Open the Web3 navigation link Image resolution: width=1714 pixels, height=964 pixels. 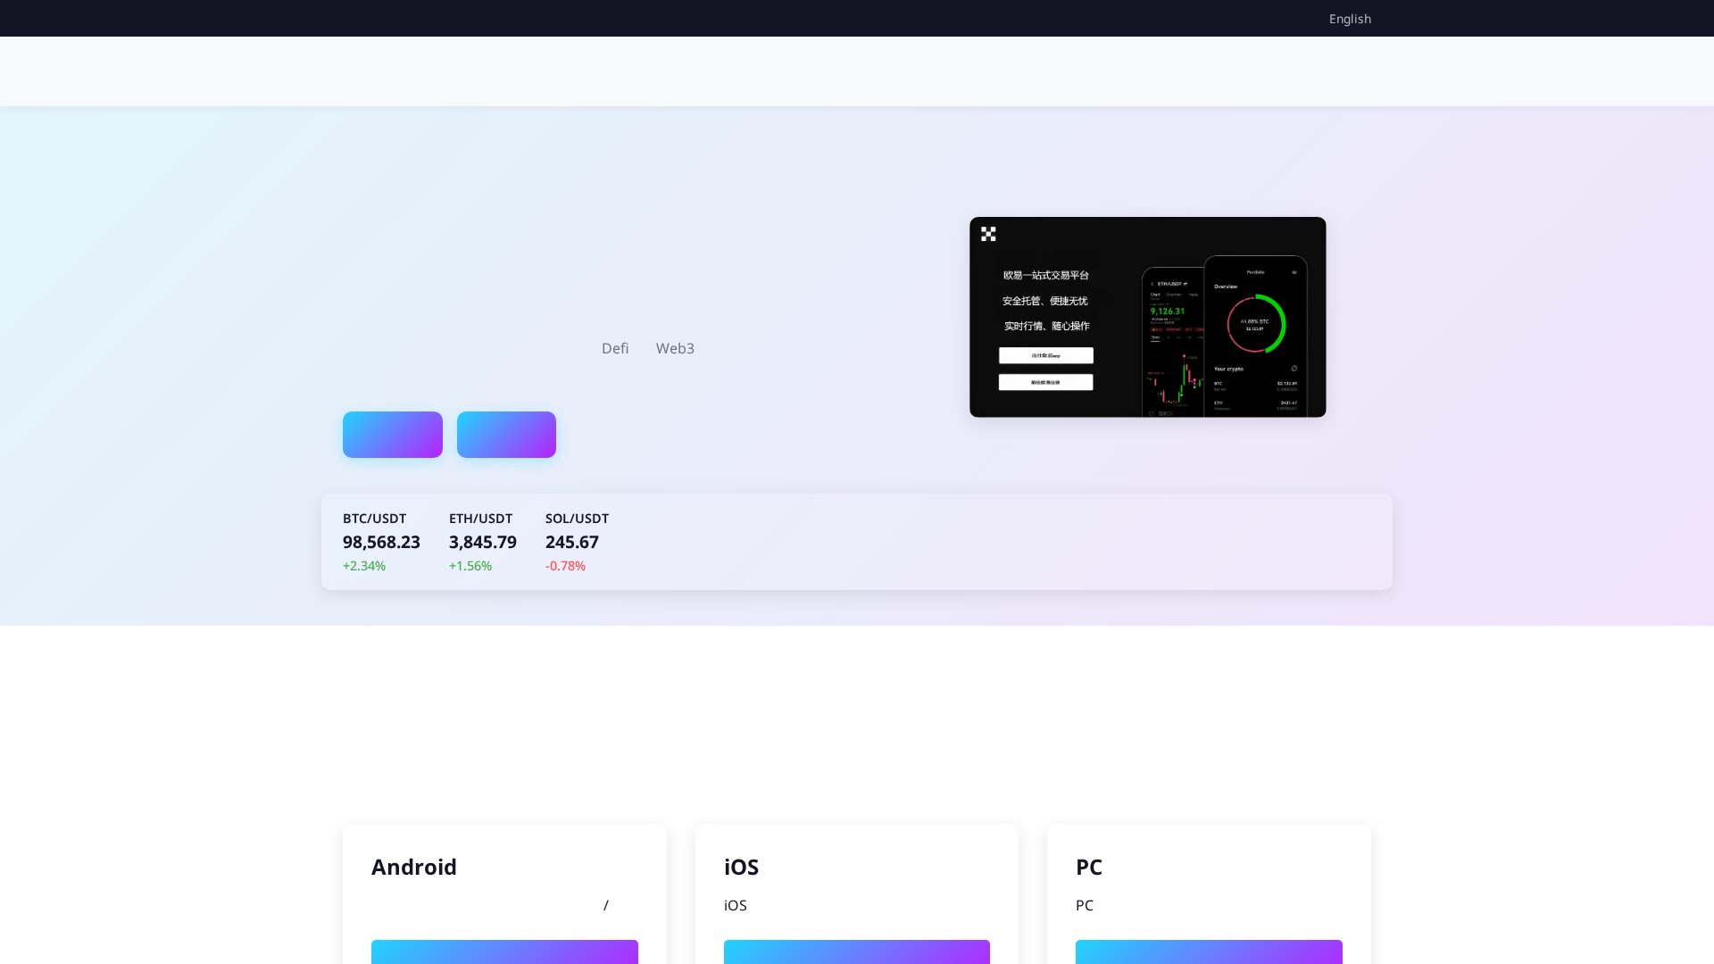674,348
